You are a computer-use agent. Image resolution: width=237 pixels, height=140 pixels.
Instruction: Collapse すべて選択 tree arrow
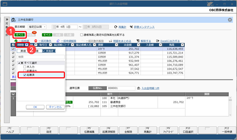tap(19, 63)
